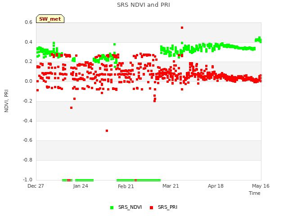Click the Dec 27 axis tick label
The image size is (288, 216).
coord(36,186)
